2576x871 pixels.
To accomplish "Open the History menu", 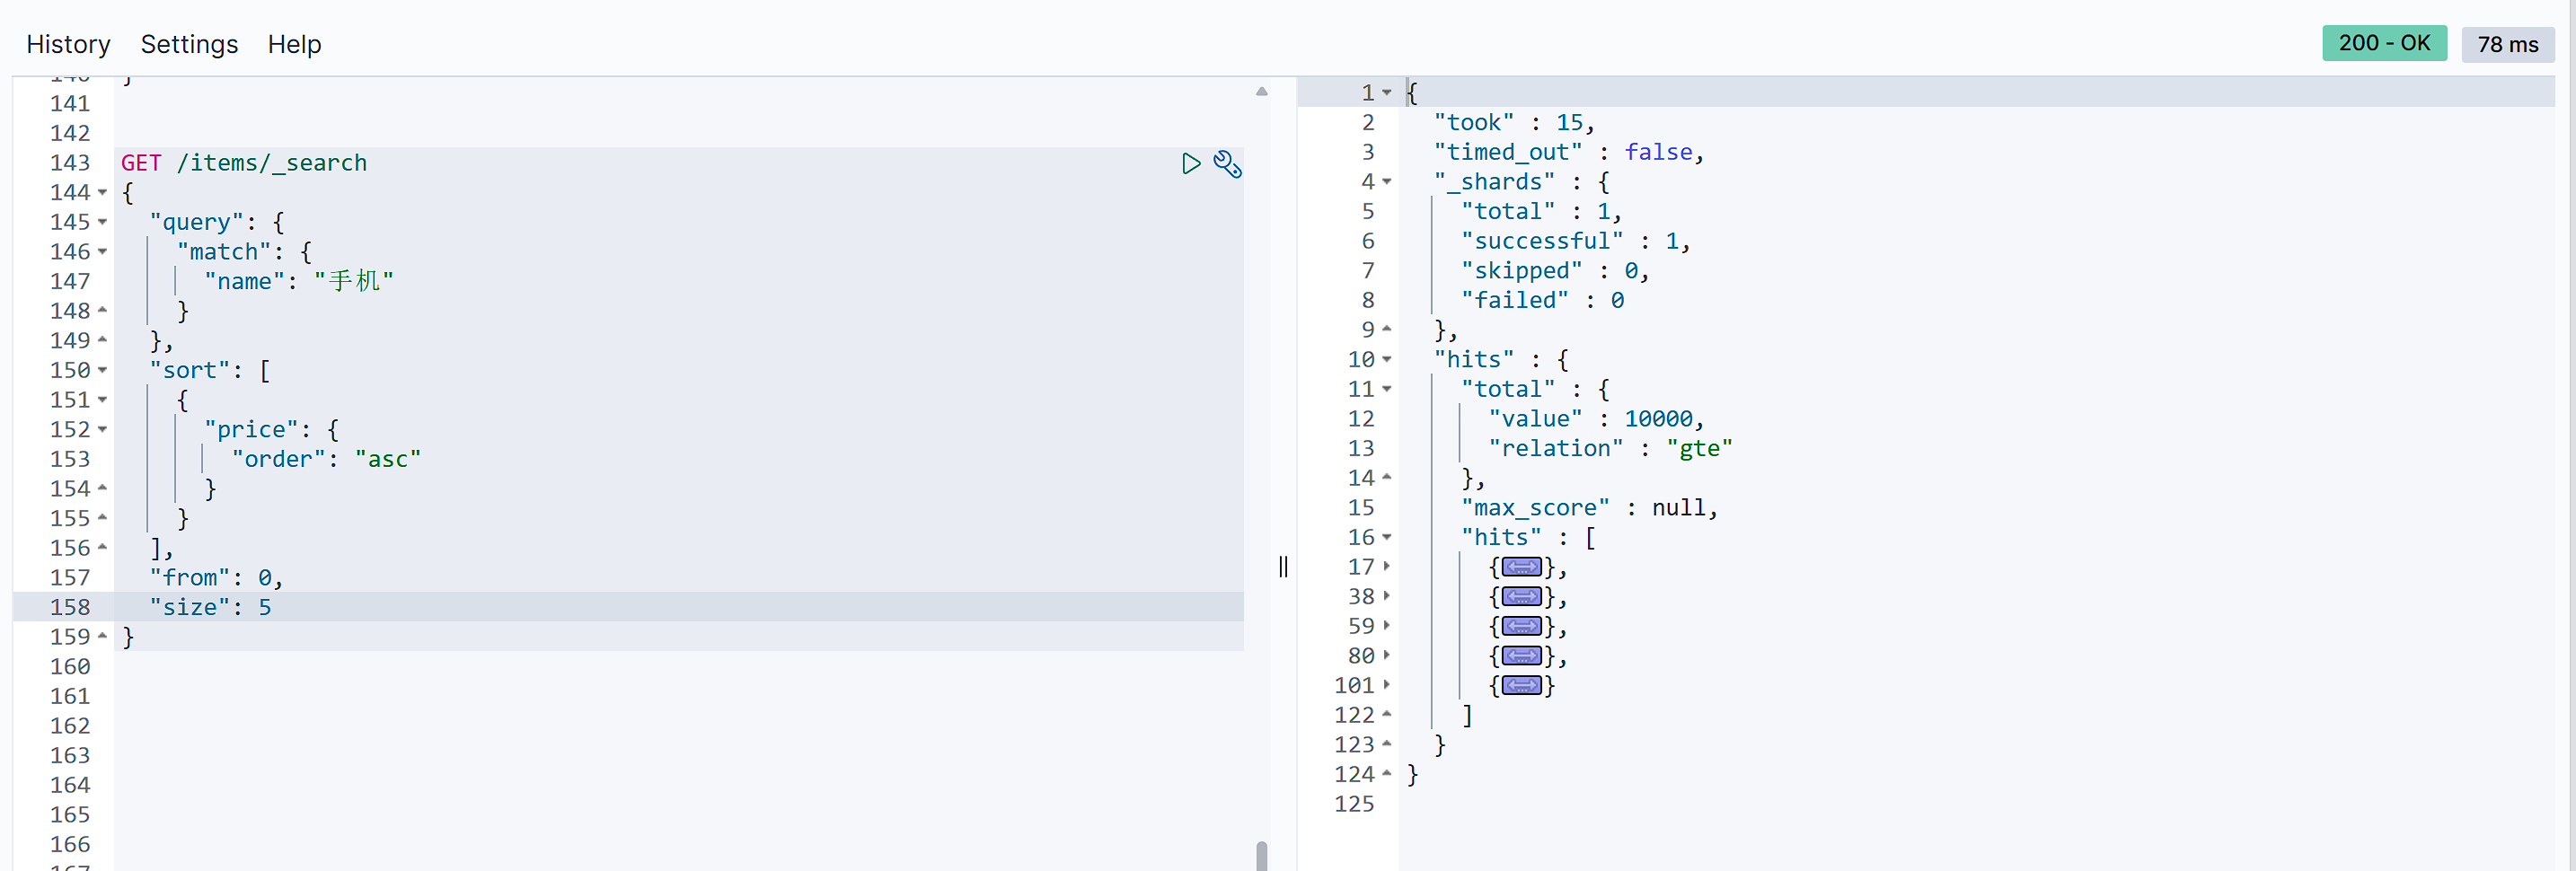I will (68, 44).
